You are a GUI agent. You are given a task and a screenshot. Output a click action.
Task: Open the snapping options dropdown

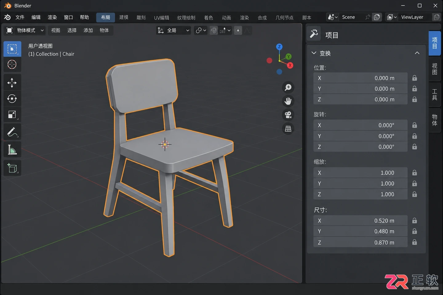tap(225, 30)
